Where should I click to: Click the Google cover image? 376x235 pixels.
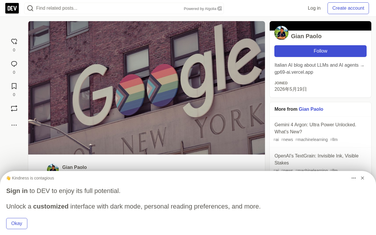pyautogui.click(x=147, y=88)
